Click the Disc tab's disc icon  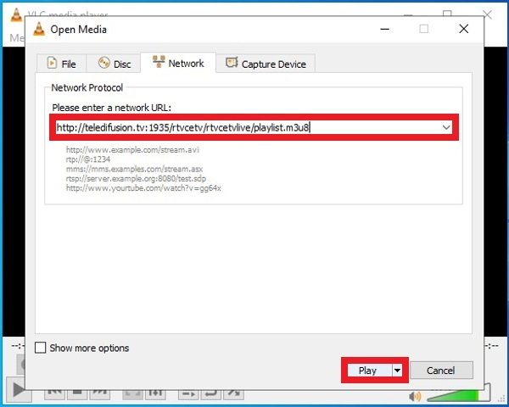(103, 63)
